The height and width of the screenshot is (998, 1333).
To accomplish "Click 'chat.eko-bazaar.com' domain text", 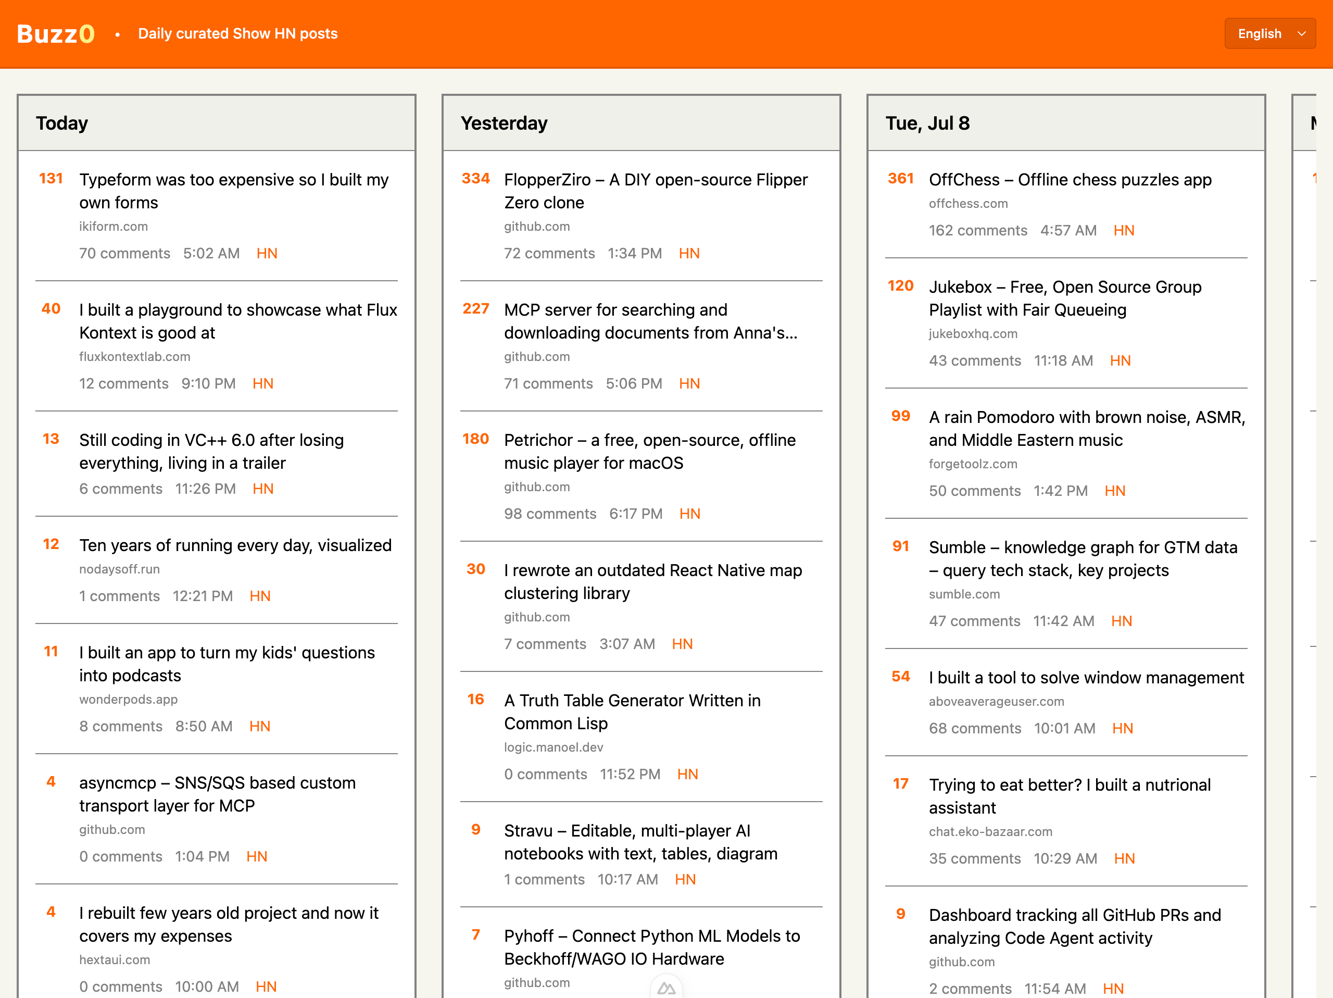I will click(x=990, y=832).
